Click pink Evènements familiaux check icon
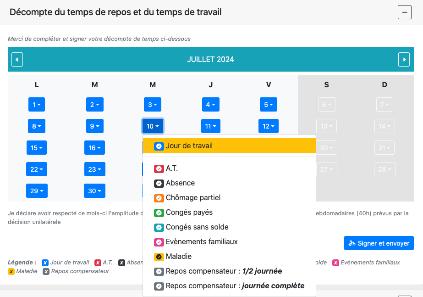 coord(159,242)
